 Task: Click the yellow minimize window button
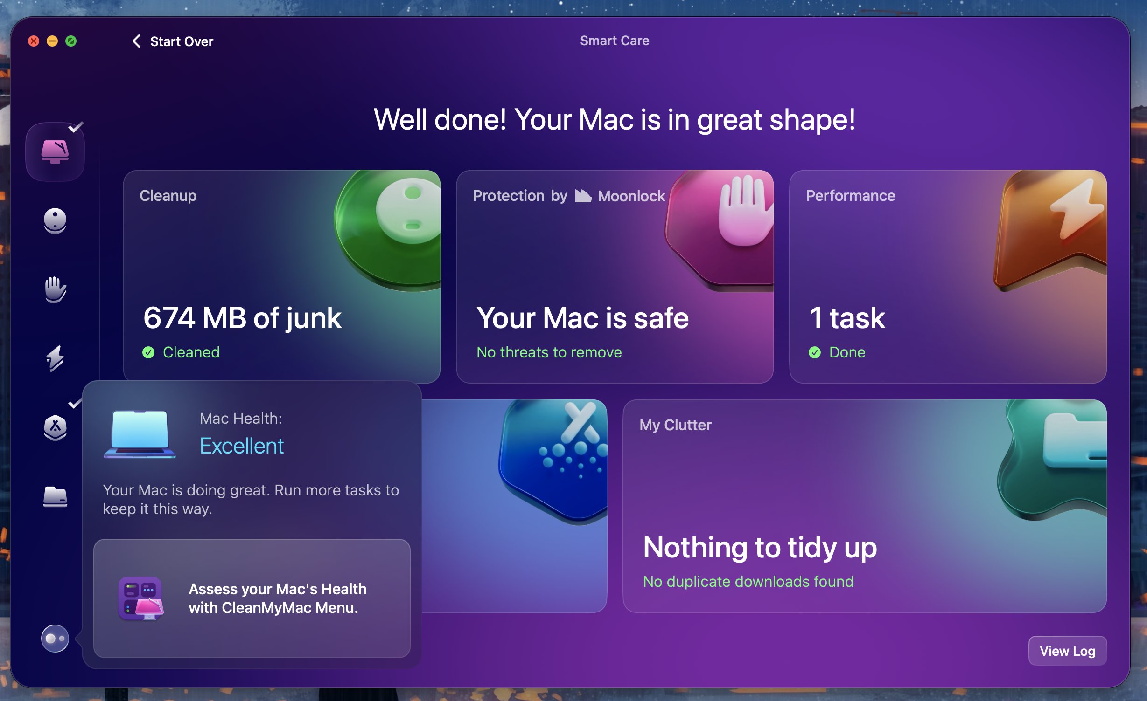pyautogui.click(x=52, y=41)
